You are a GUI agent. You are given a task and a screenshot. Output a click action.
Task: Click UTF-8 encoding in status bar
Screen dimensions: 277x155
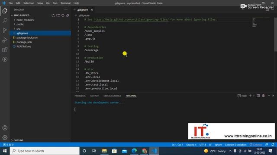tap(203, 145)
